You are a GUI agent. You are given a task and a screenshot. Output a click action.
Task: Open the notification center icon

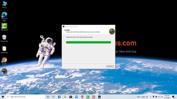click(173, 97)
